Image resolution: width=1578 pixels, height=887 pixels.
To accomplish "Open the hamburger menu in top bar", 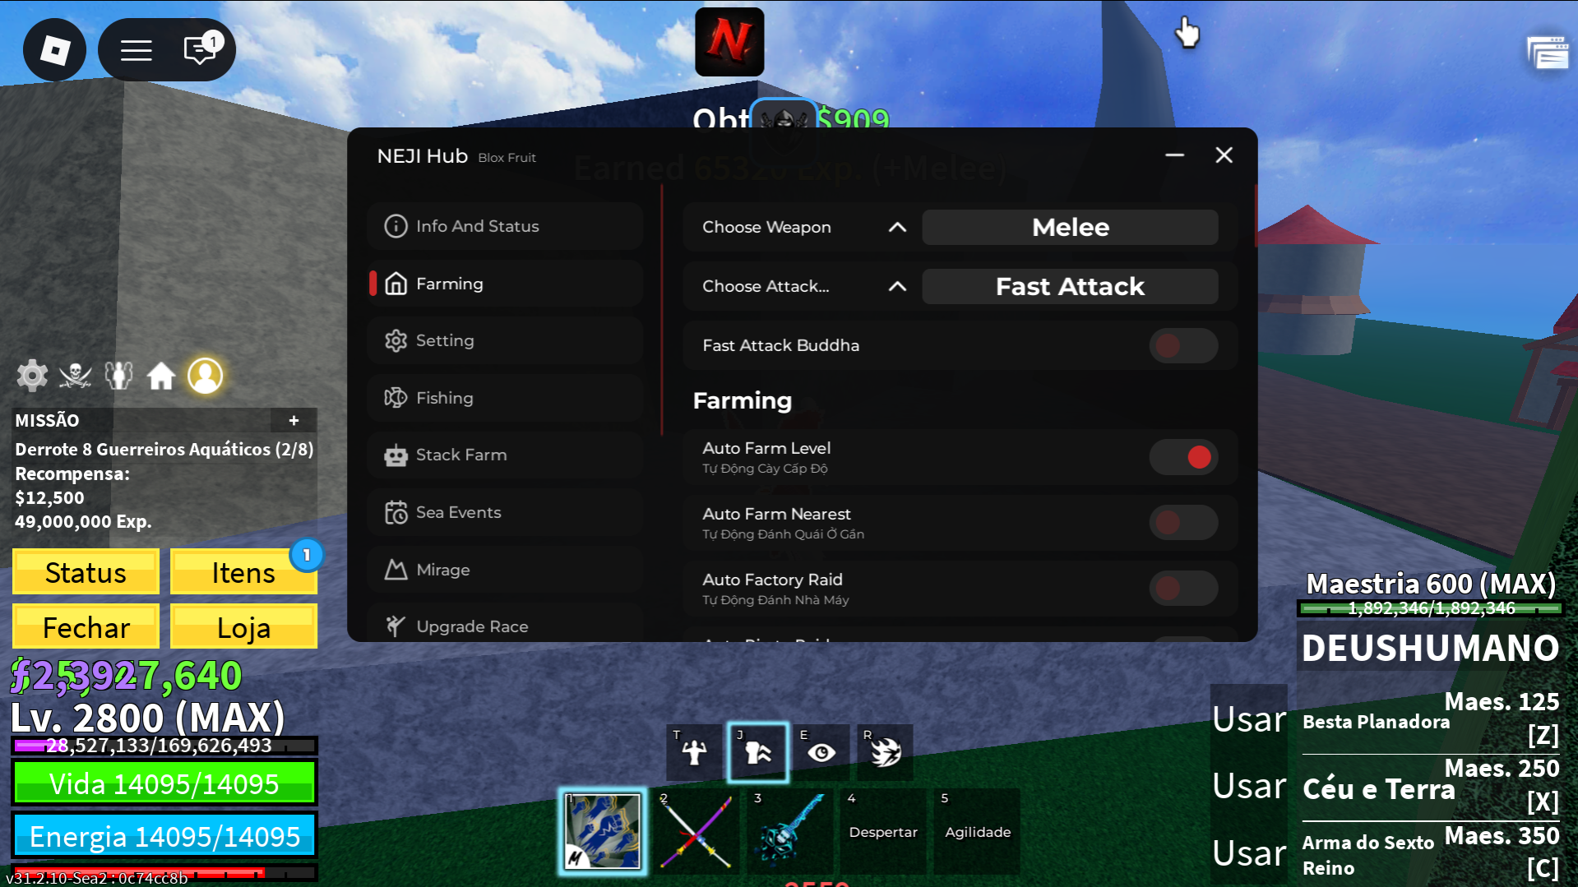I will click(x=137, y=50).
